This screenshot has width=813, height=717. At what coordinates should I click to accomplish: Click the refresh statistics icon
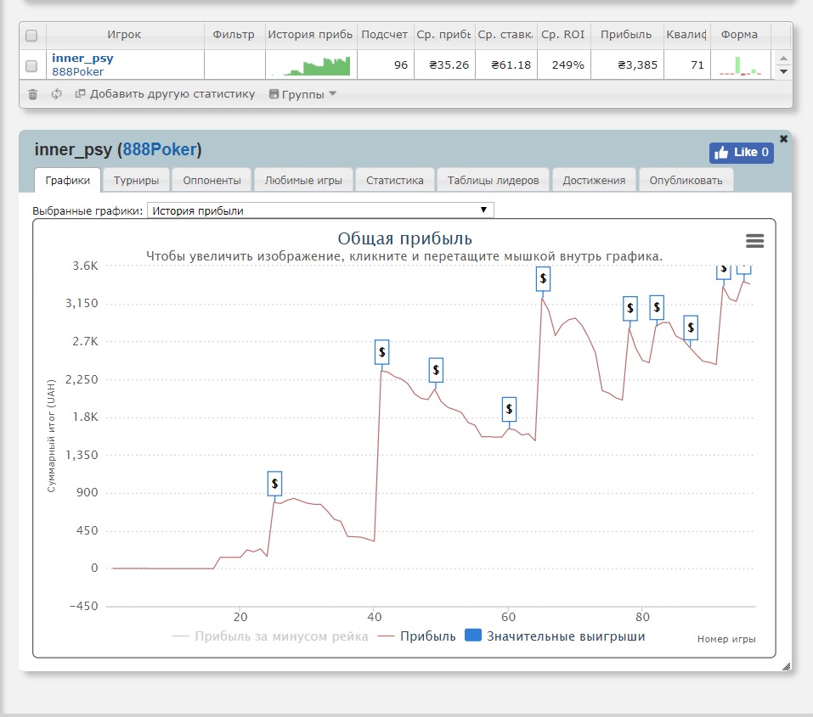click(57, 94)
